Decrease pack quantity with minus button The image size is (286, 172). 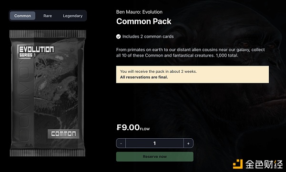pyautogui.click(x=121, y=143)
